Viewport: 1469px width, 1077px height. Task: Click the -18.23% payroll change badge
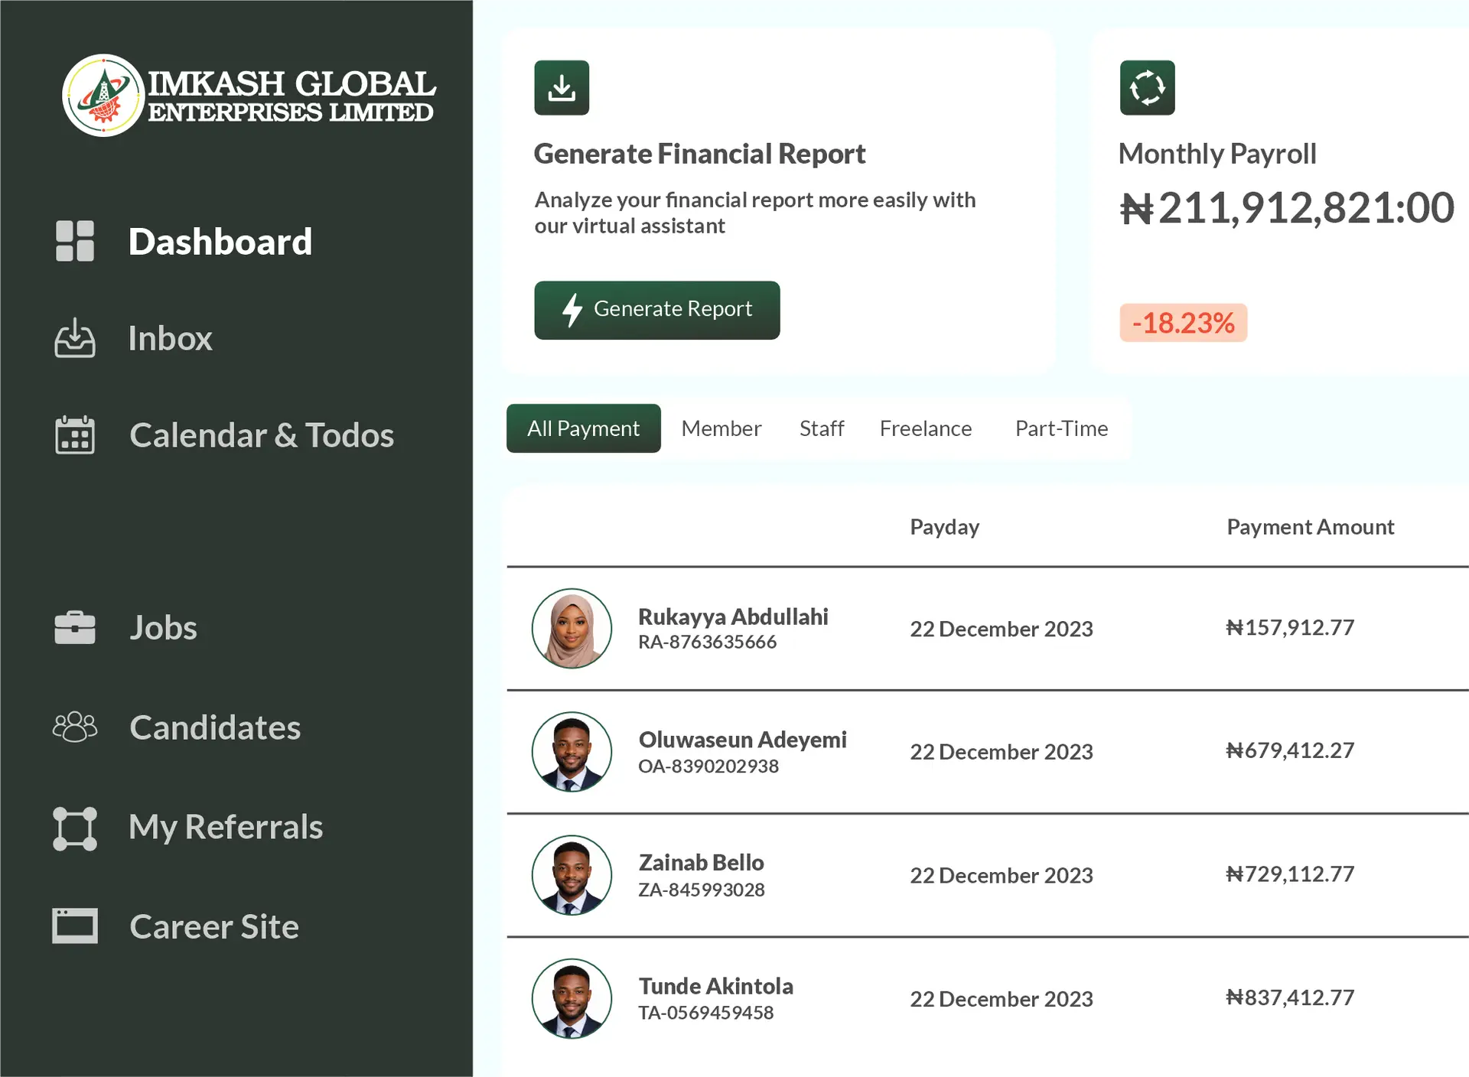[1183, 323]
